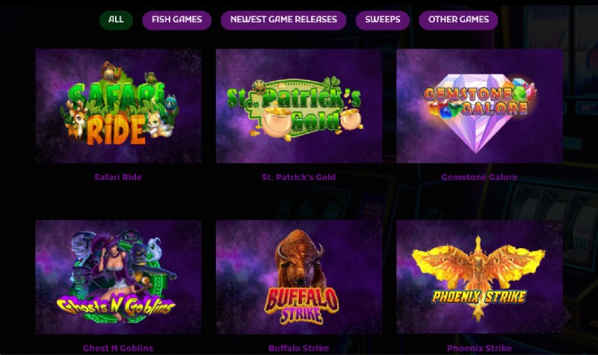Open the Phoenix Strike game thumbnail
This screenshot has height=355, width=598.
click(x=479, y=277)
